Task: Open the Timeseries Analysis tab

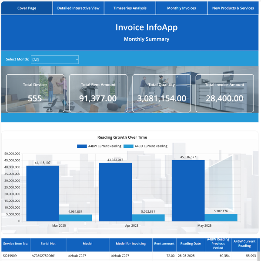Action: (130, 8)
